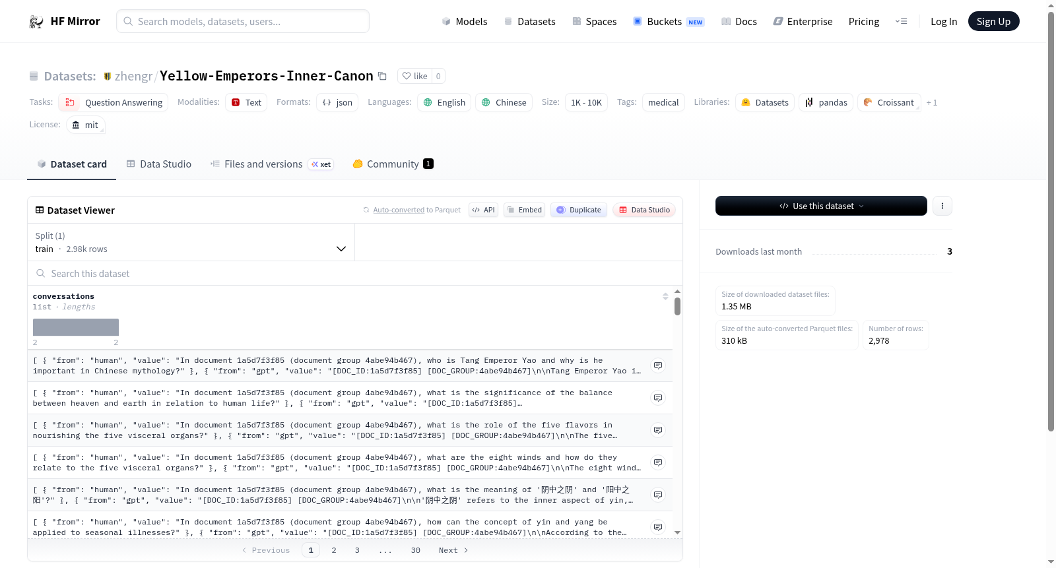Open the Pricing page
Screen dimensions: 1056x568
(864, 22)
